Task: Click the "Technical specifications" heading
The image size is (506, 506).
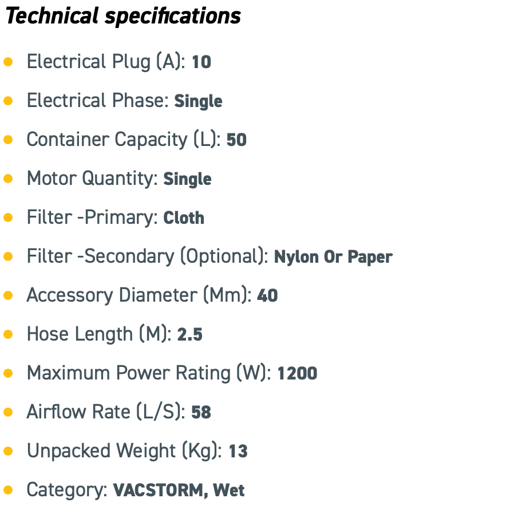Action: [123, 16]
